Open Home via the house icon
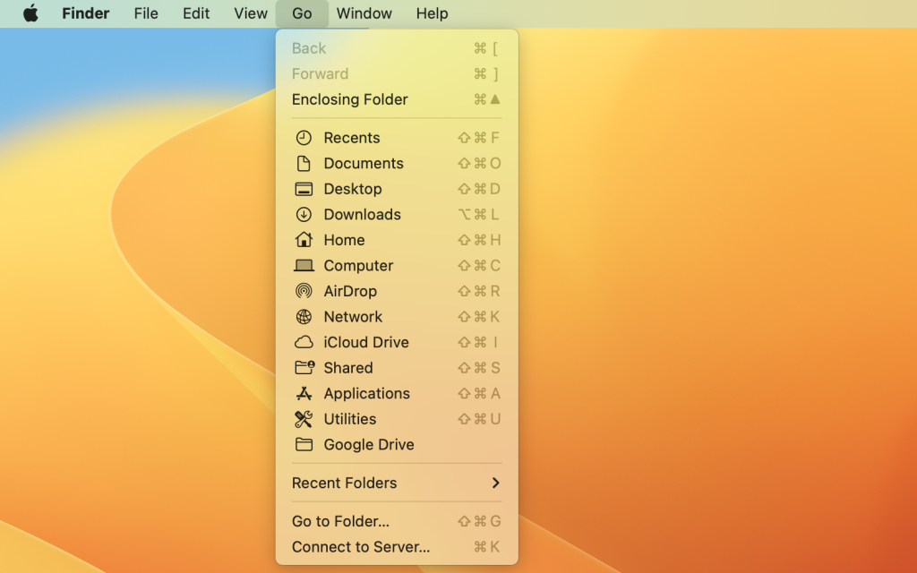Image resolution: width=917 pixels, height=573 pixels. coord(304,240)
